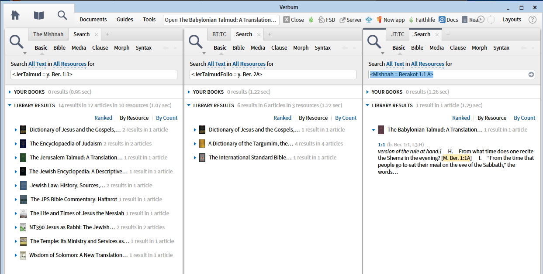Click left panel search magnifier menu
Screen dimensions: 543x274
tap(17, 43)
